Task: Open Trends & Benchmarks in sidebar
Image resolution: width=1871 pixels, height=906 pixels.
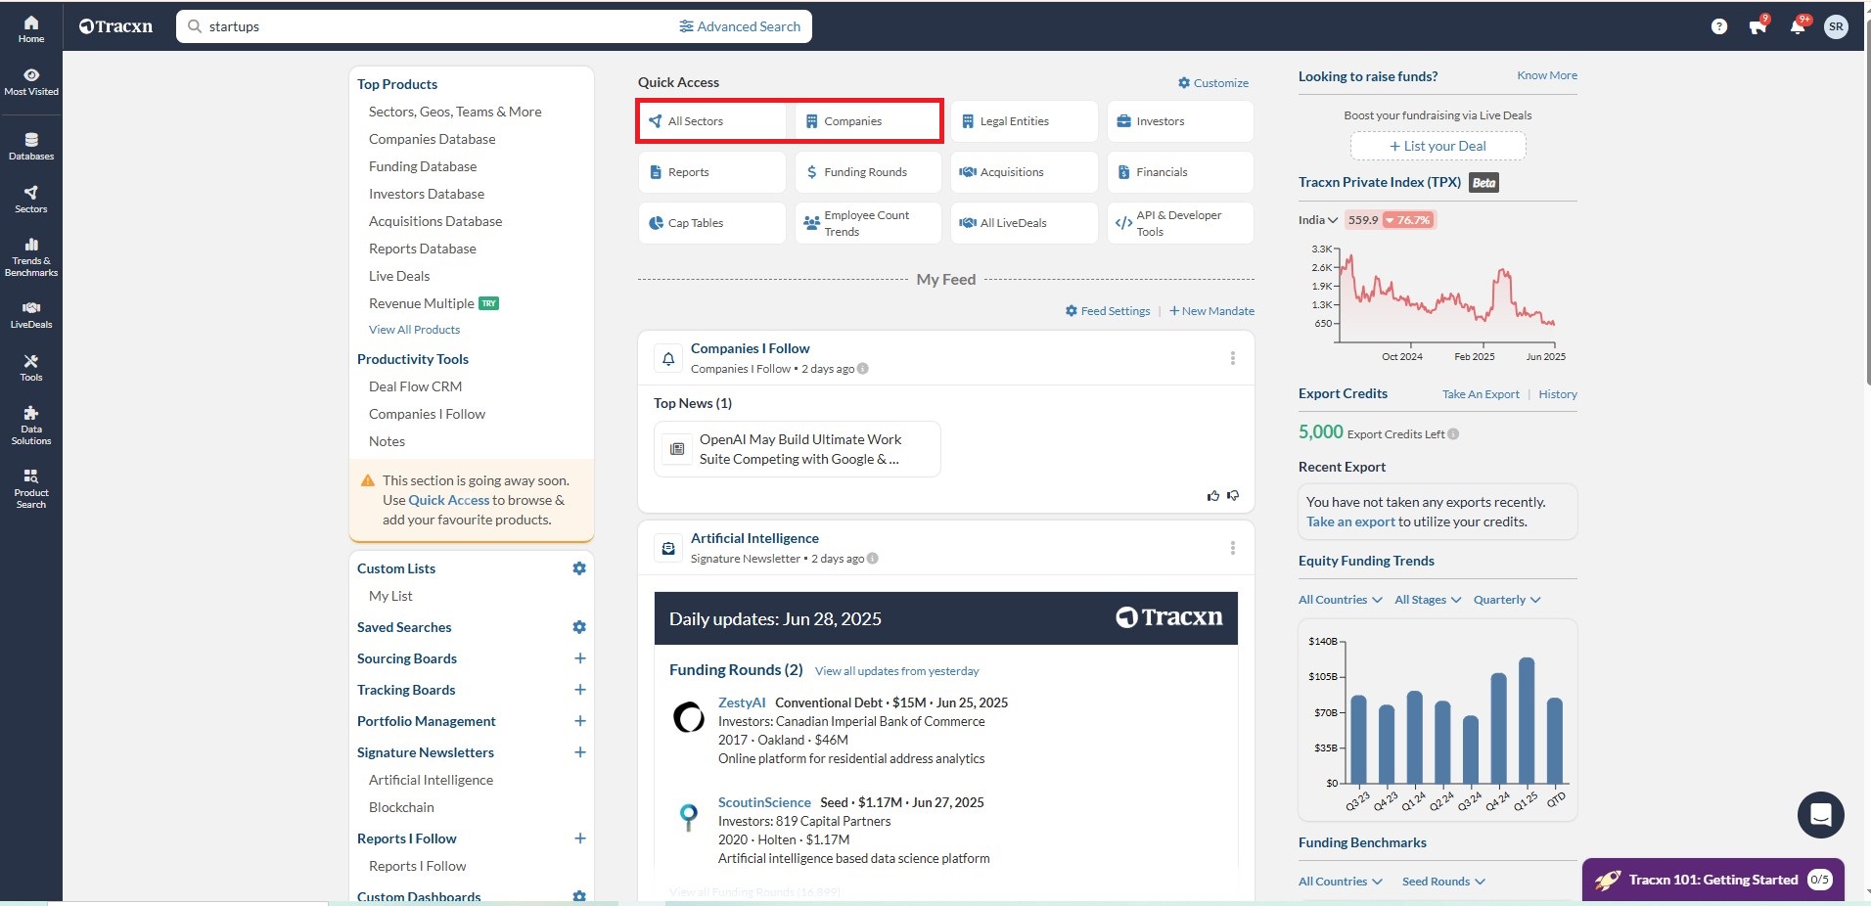Action: pyautogui.click(x=30, y=257)
